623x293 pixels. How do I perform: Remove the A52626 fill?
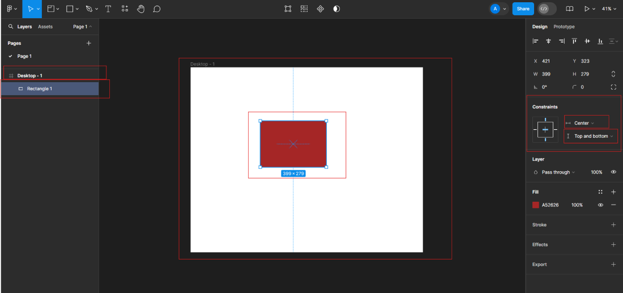(x=613, y=205)
